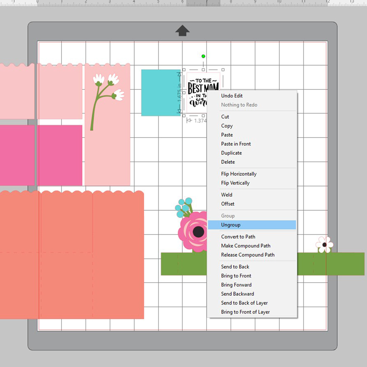Viewport: 367px width, 367px height.
Task: Click top-right selection handle of the text design
Action: [x=223, y=70]
